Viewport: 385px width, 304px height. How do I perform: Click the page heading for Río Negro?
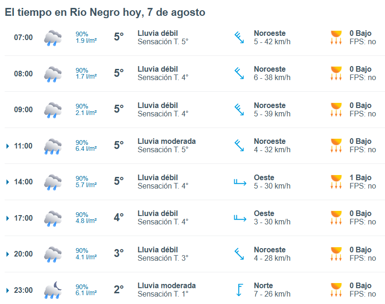tap(105, 12)
